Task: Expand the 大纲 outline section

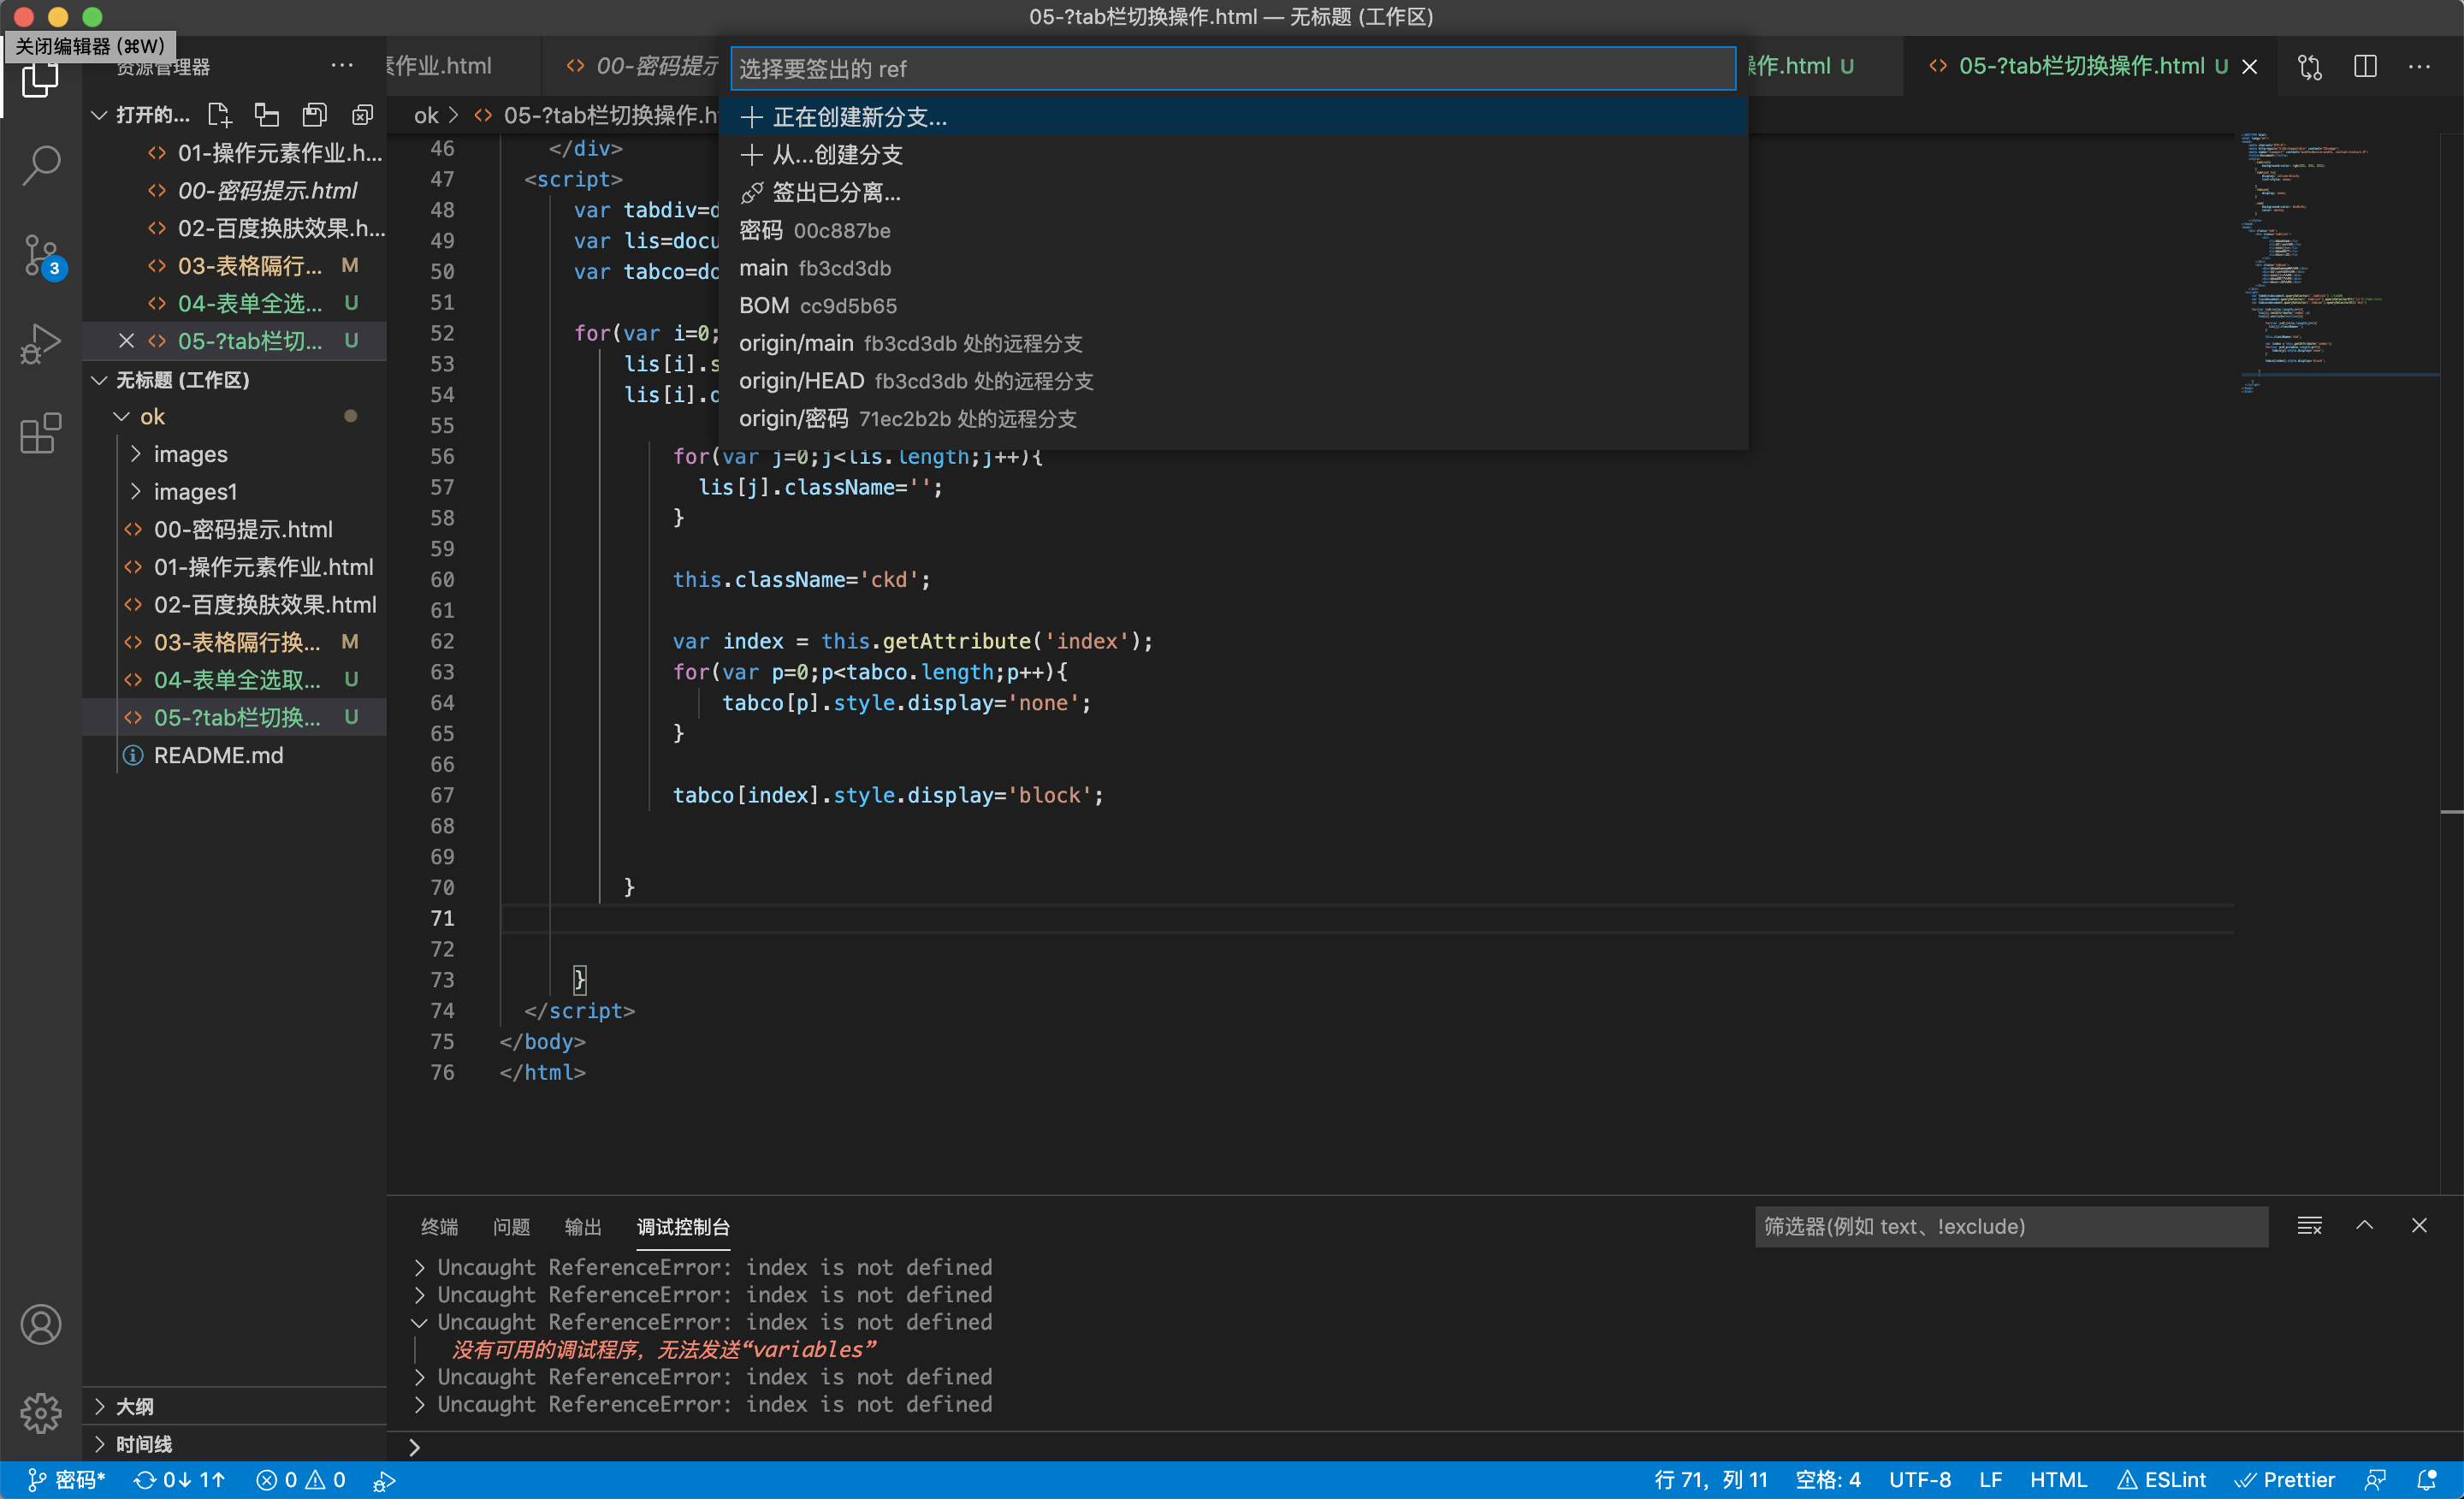Action: coord(99,1407)
